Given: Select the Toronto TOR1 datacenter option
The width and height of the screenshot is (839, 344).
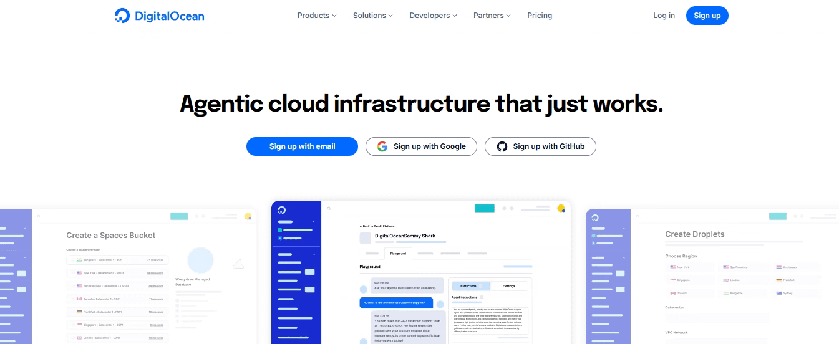Looking at the screenshot, I should click(116, 299).
